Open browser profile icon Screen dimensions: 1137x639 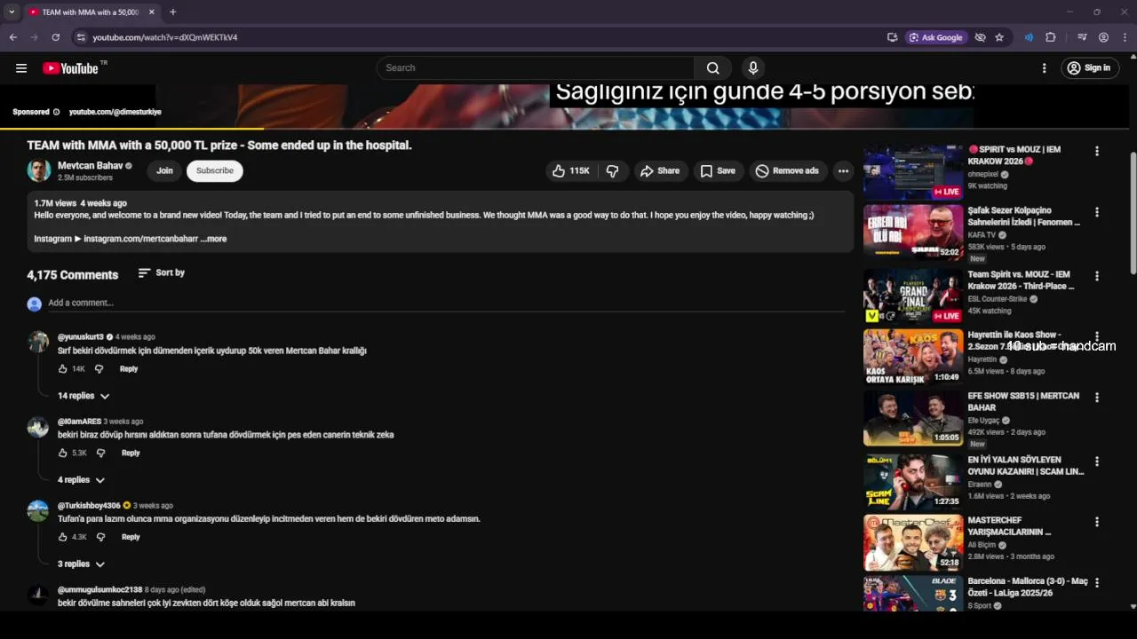(x=1103, y=37)
